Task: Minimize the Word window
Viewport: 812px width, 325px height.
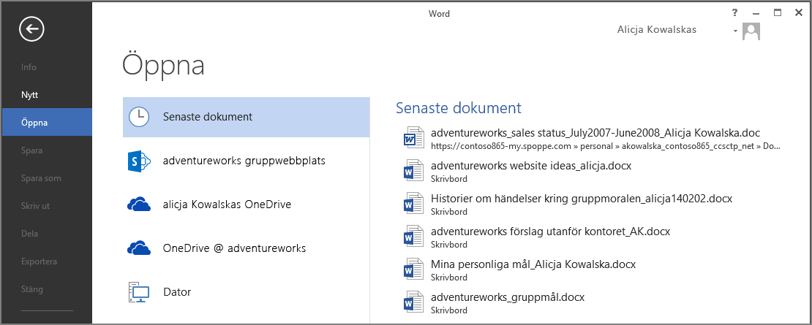Action: [756, 13]
